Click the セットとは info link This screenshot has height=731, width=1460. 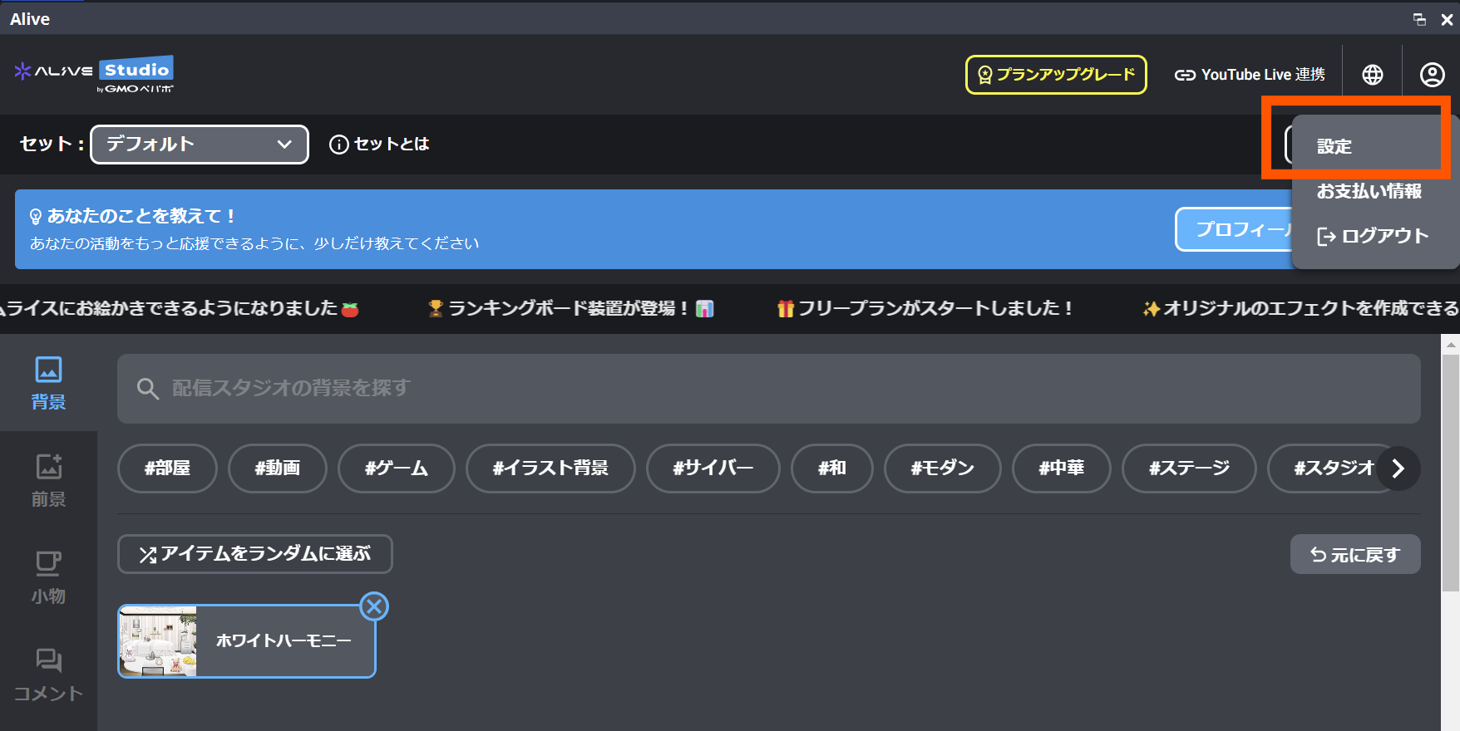(379, 145)
